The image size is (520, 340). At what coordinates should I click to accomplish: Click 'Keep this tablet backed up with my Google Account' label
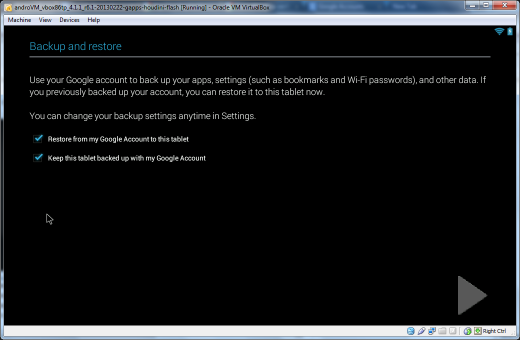pyautogui.click(x=126, y=158)
